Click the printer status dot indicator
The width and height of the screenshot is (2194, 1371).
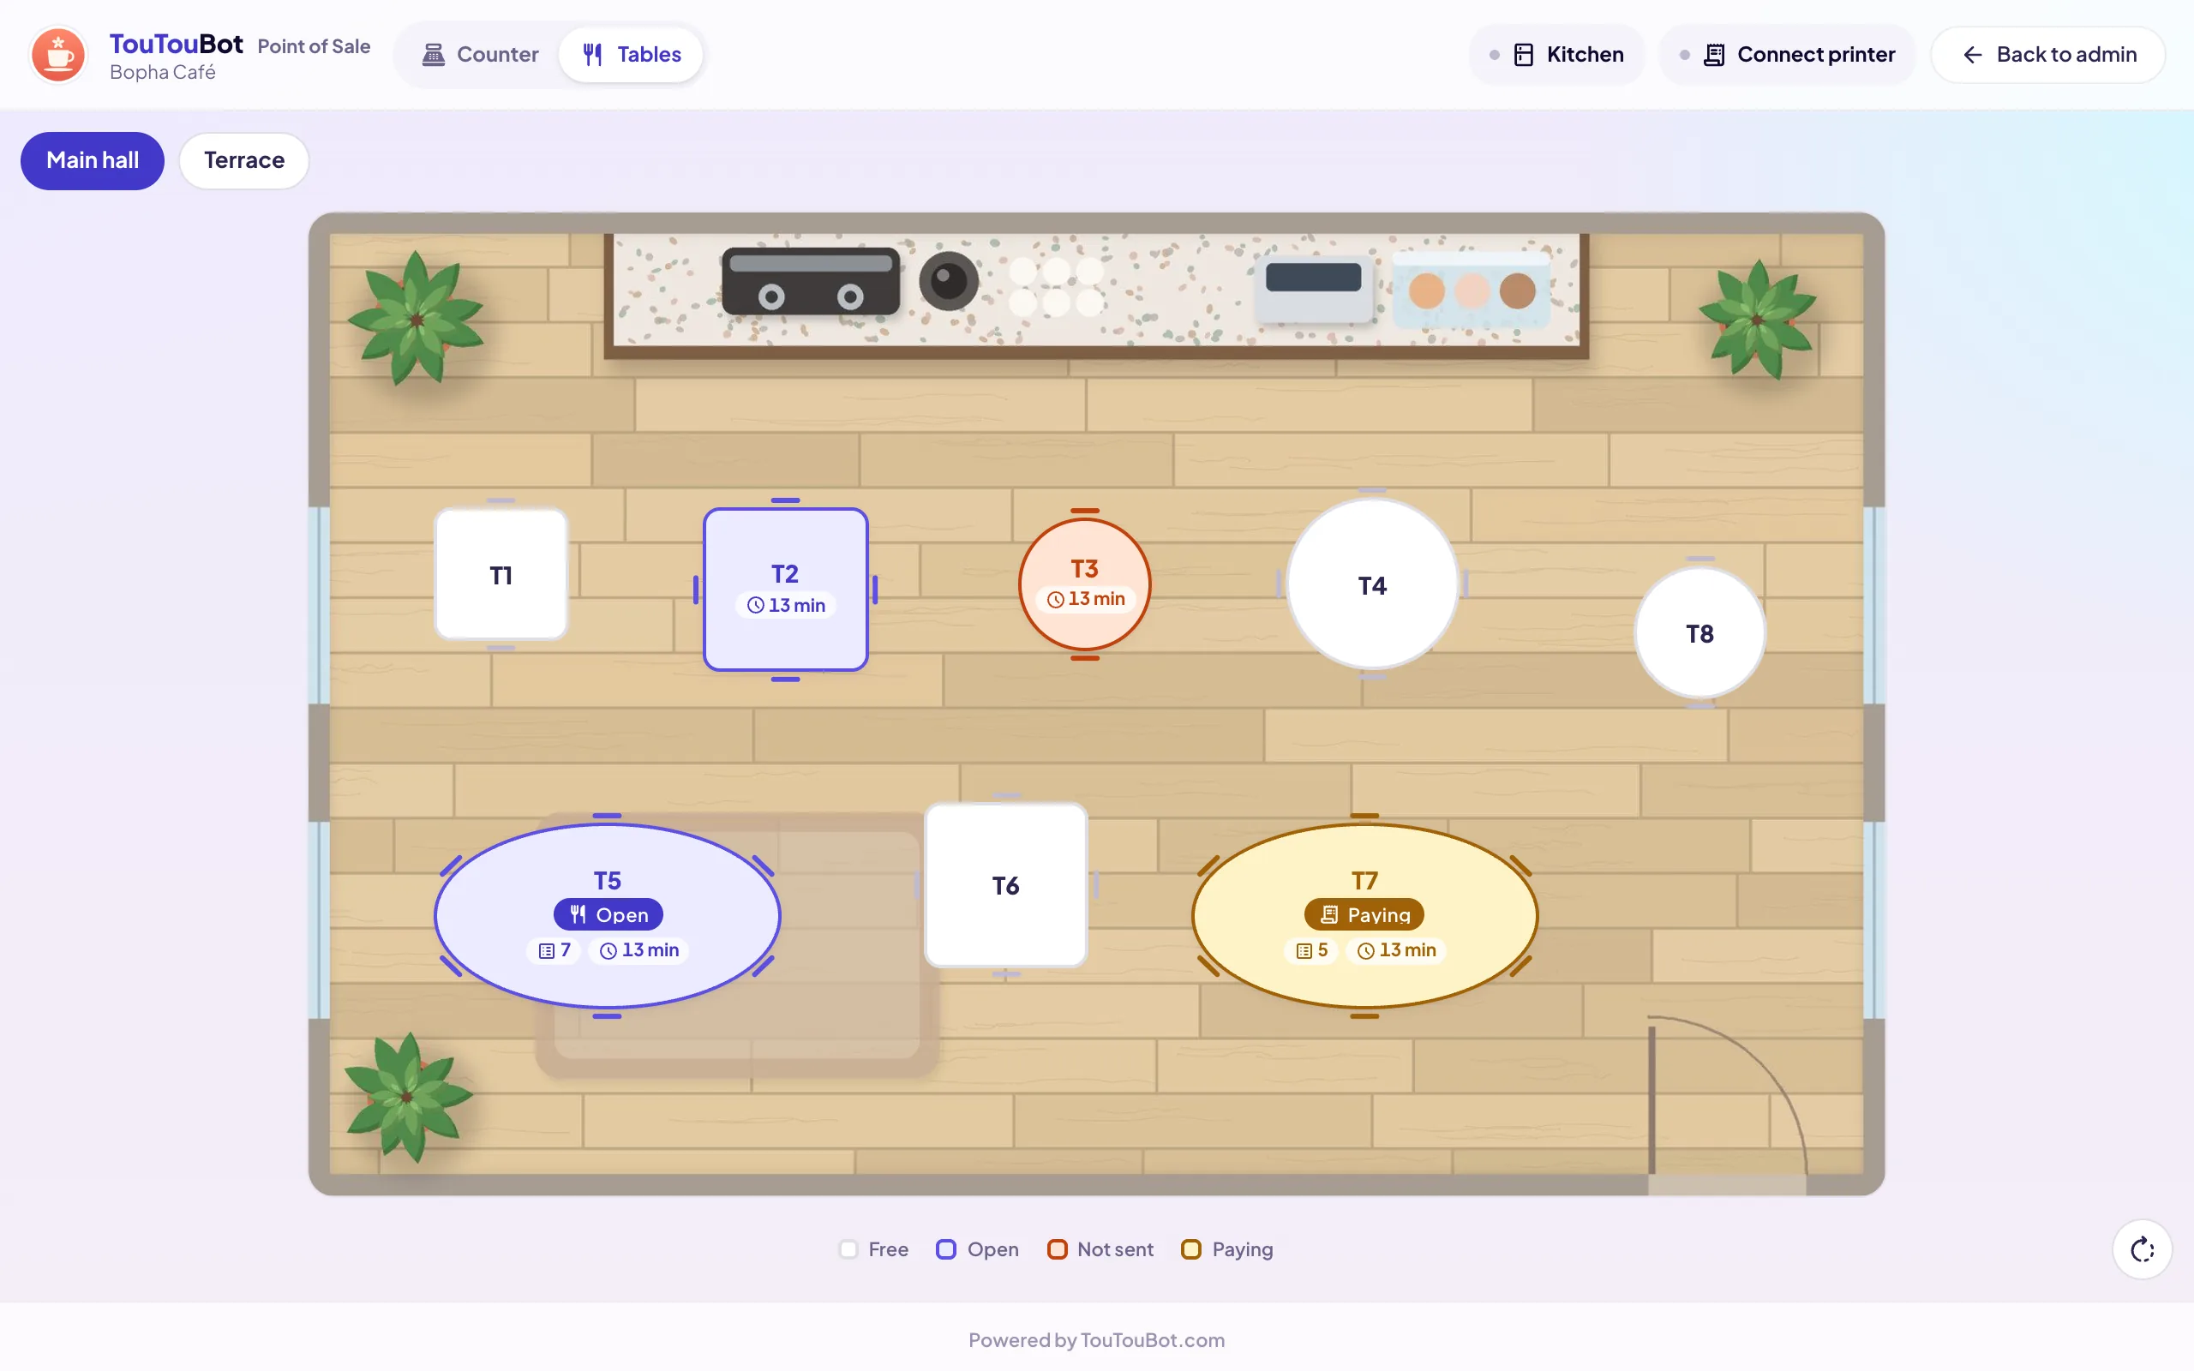point(1684,56)
